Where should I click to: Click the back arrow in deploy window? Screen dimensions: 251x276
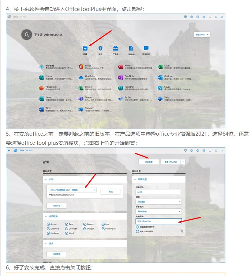click(x=9, y=151)
